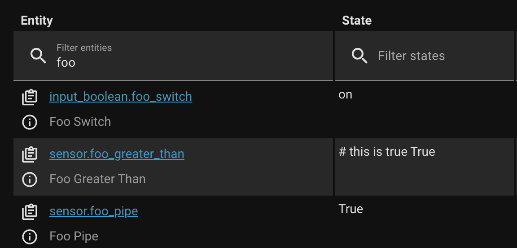Select the sensor.foo_greater_than entity link

pyautogui.click(x=117, y=154)
